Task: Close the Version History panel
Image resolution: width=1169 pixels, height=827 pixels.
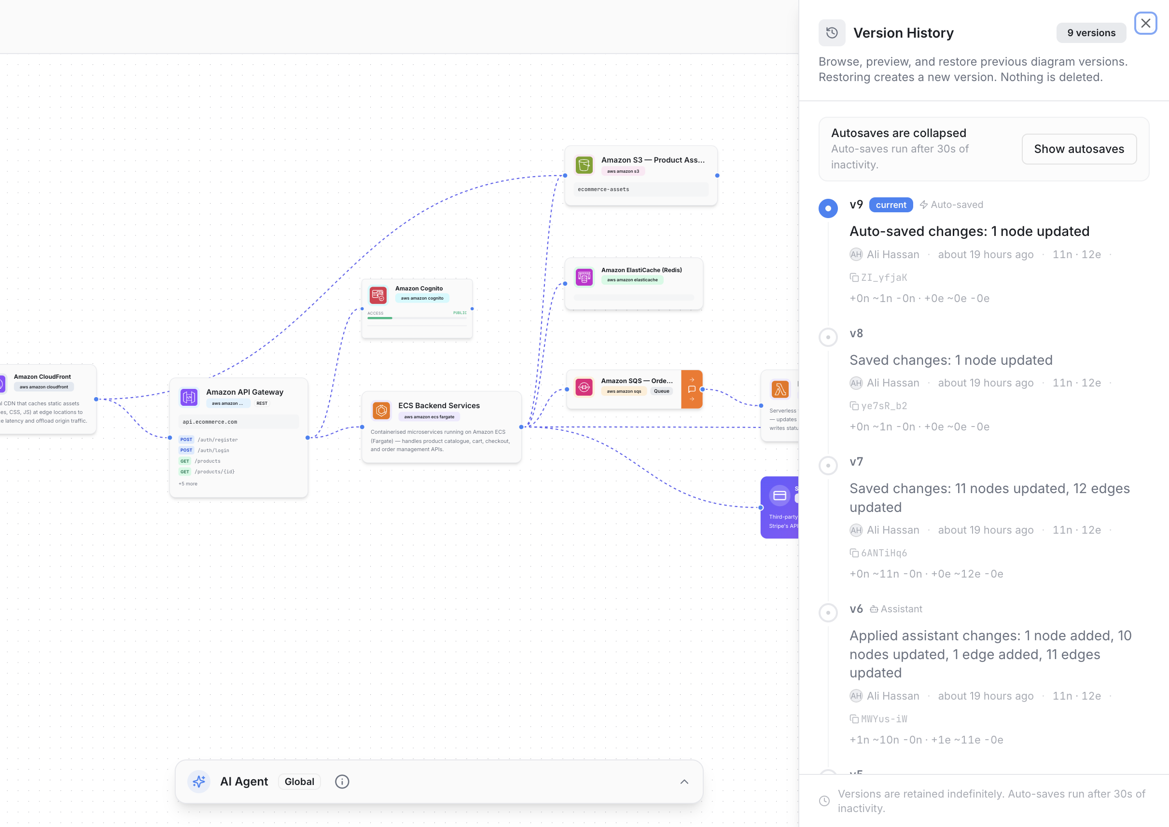Action: point(1145,24)
